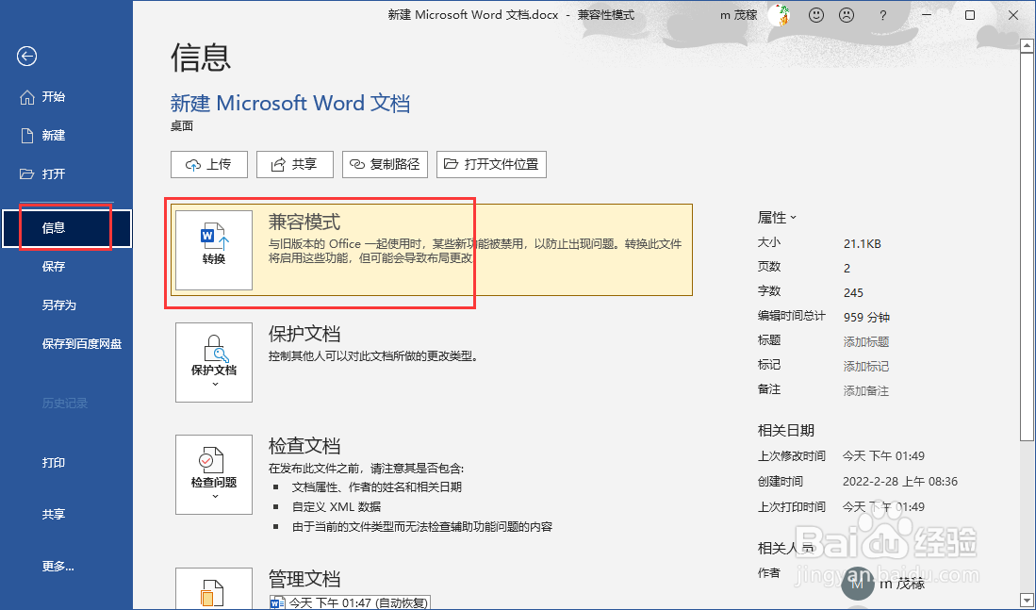This screenshot has width=1036, height=610.
Task: Click the 转换 (Convert) icon
Action: [x=212, y=248]
